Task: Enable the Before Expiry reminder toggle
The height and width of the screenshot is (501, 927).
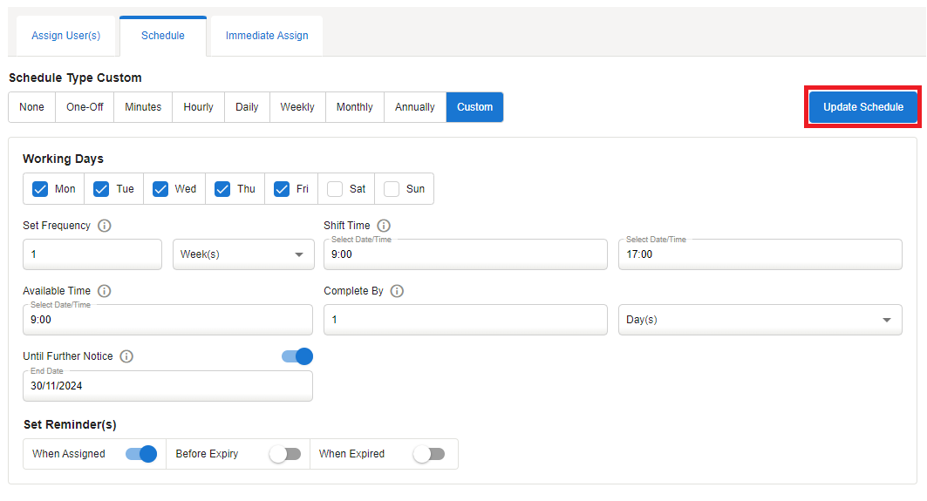Action: [x=285, y=454]
